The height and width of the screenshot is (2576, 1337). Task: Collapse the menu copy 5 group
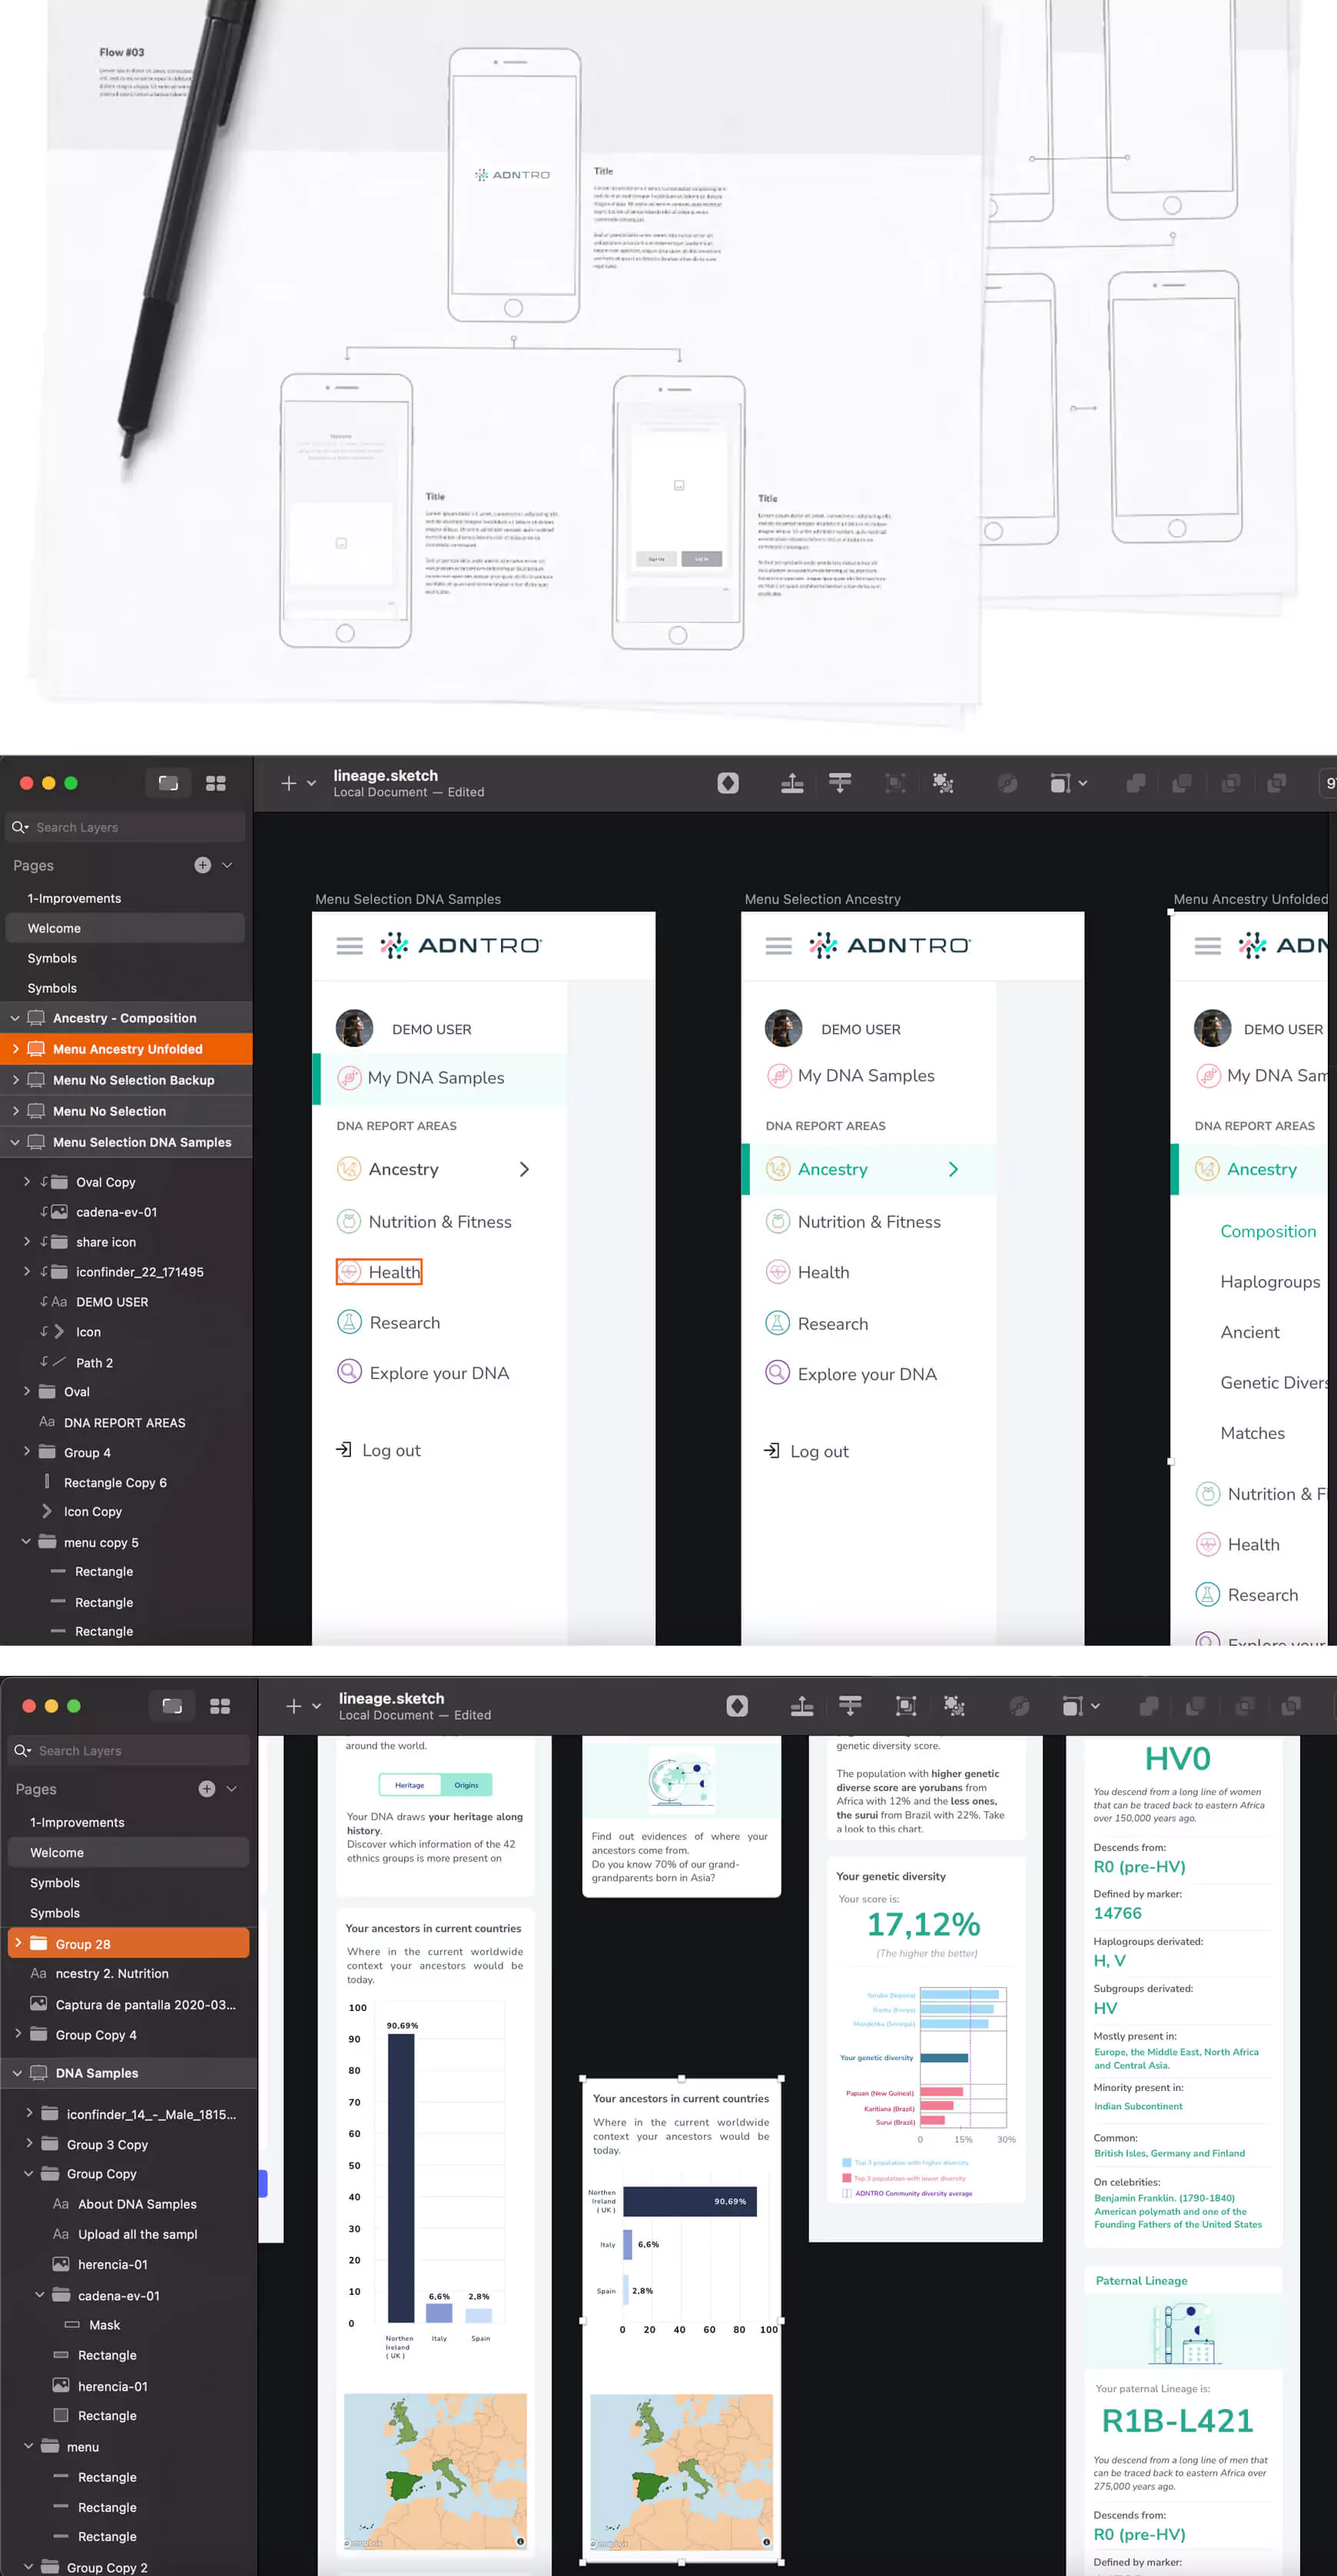point(26,1541)
